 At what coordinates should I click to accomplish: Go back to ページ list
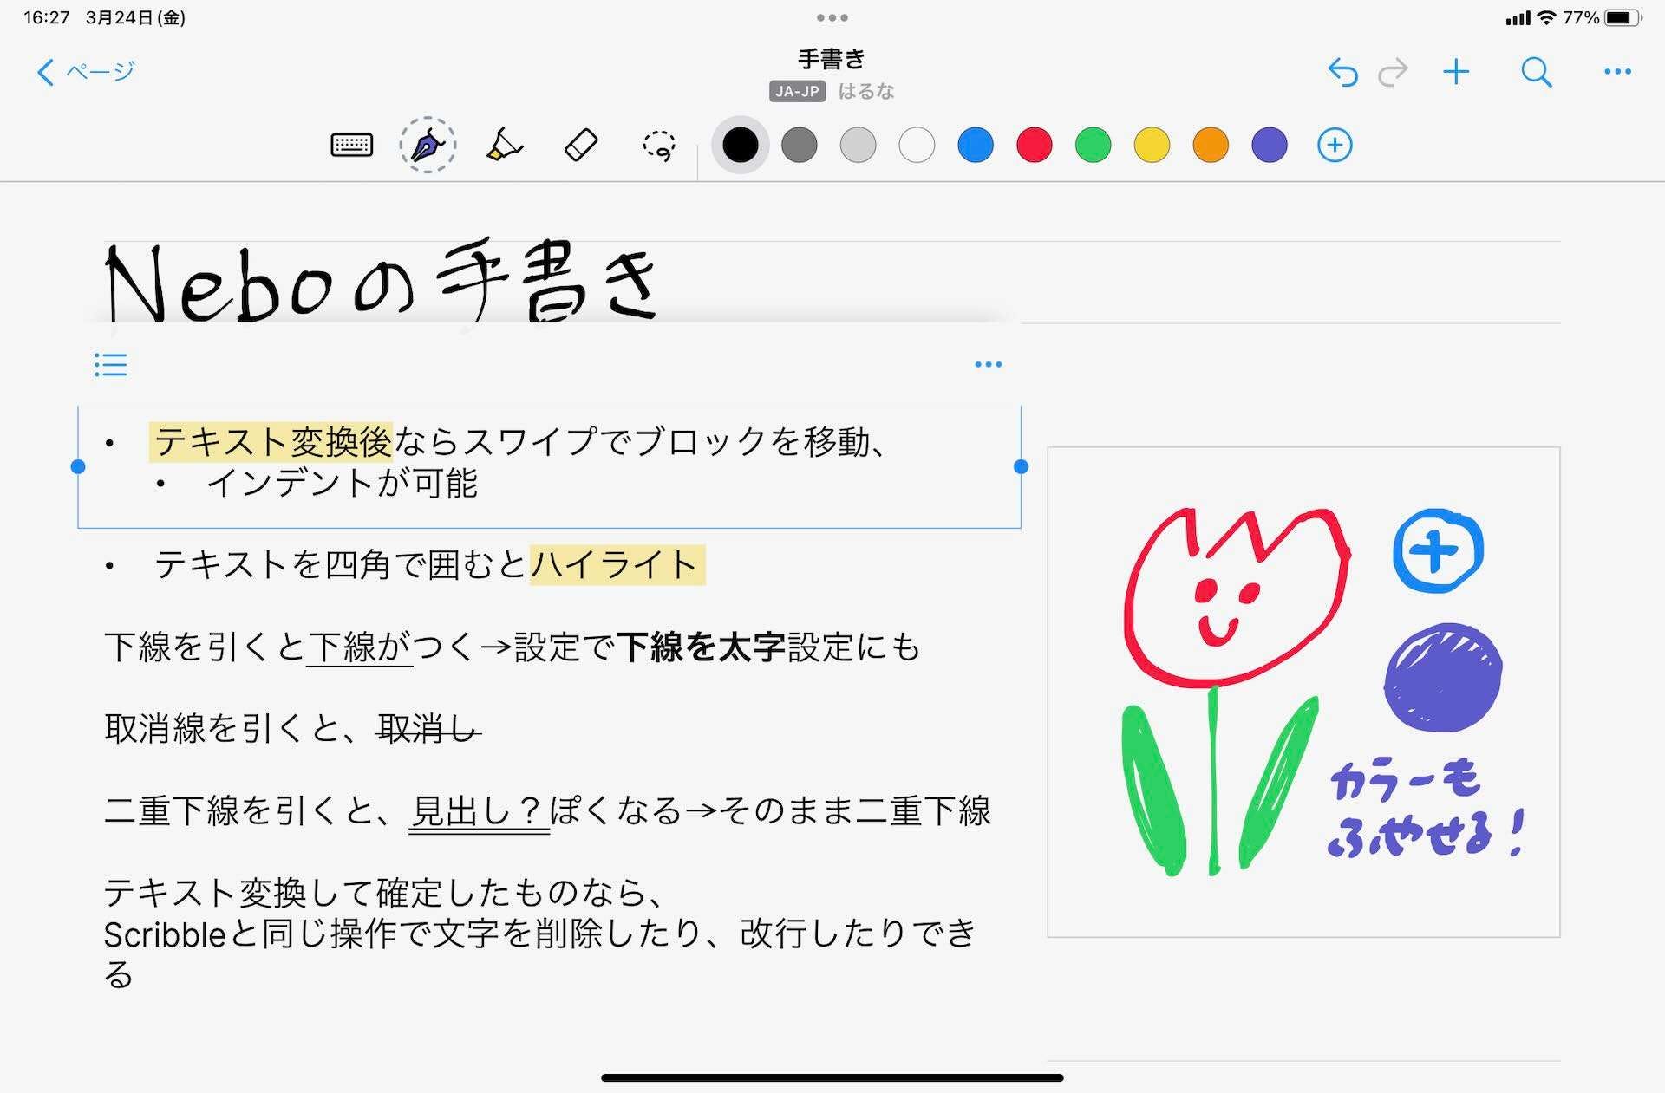(86, 71)
